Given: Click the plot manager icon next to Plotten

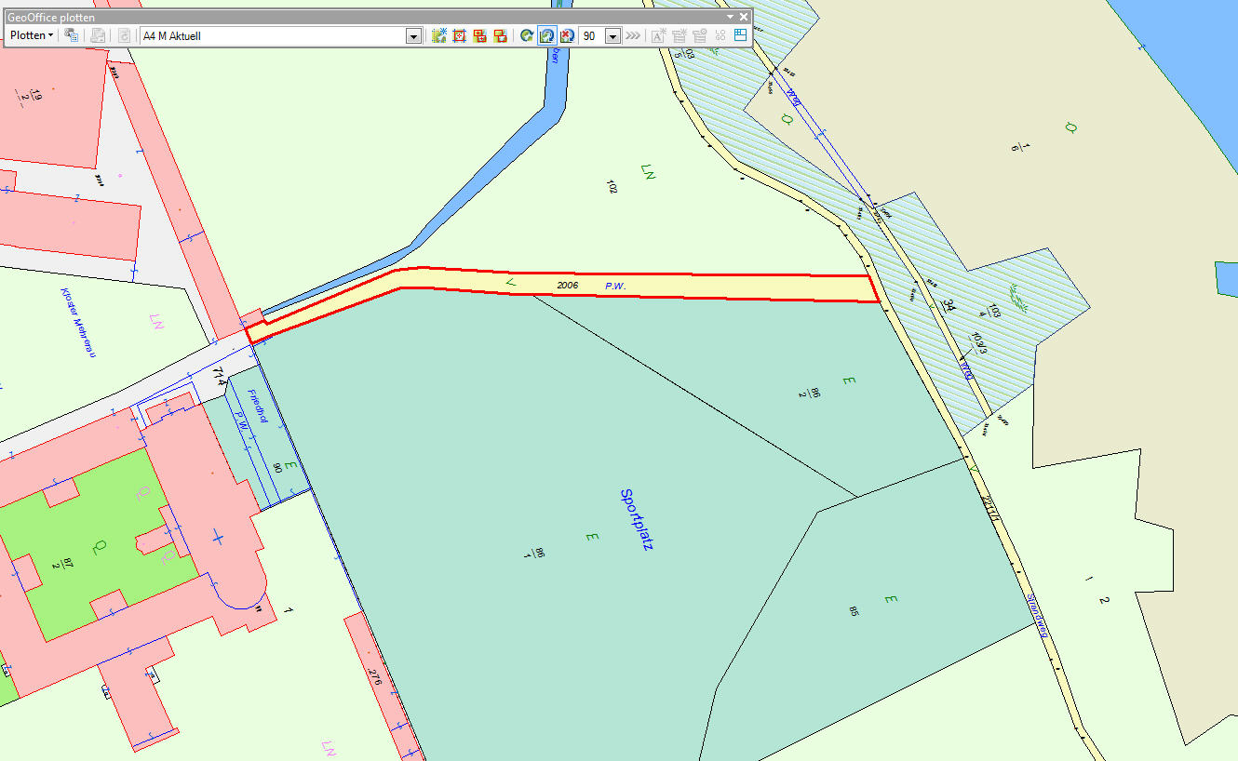Looking at the screenshot, I should click(x=71, y=35).
